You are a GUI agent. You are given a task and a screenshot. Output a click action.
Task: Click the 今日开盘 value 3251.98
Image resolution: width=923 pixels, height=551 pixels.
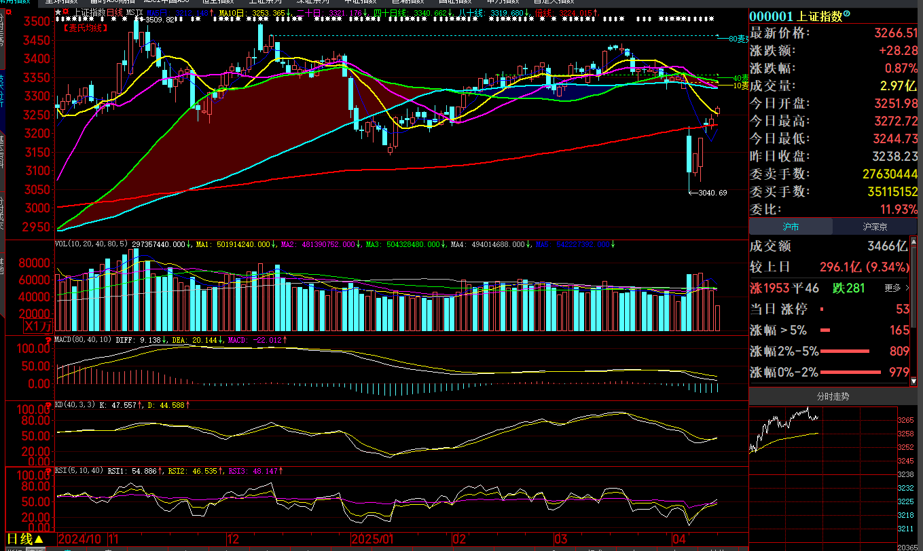coord(895,104)
